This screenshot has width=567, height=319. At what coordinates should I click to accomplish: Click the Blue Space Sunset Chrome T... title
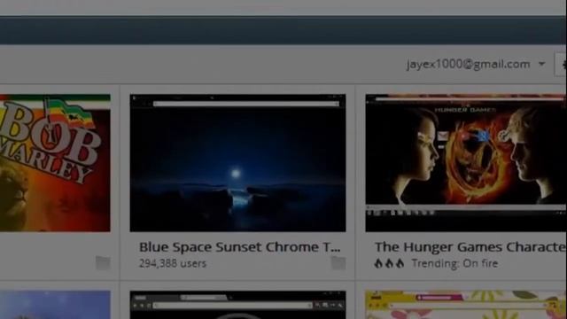(x=240, y=247)
